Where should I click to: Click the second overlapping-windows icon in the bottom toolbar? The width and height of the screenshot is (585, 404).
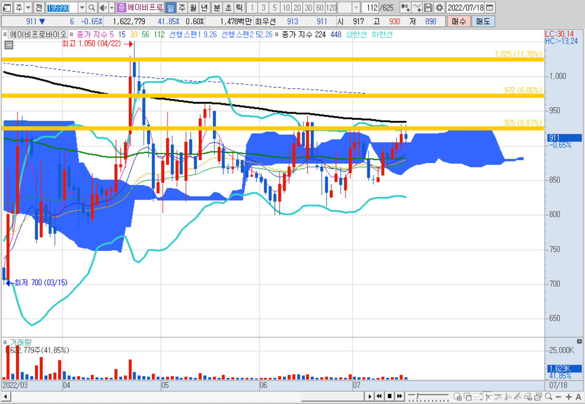[x=468, y=397]
